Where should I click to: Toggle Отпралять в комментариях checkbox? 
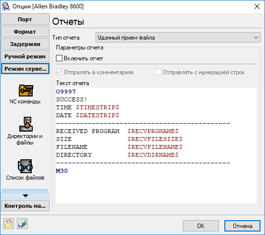pos(59,72)
